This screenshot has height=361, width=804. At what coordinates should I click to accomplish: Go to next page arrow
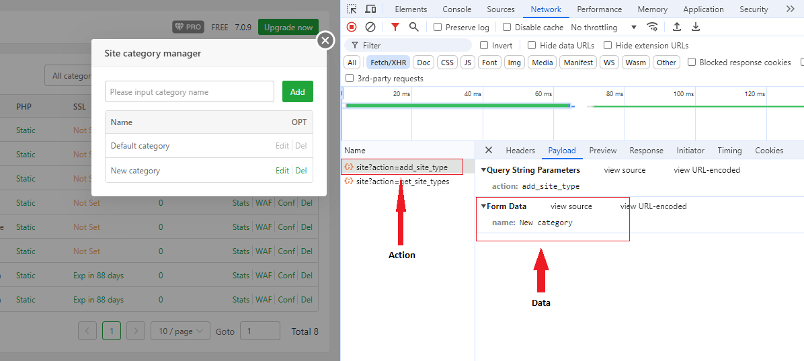point(135,331)
